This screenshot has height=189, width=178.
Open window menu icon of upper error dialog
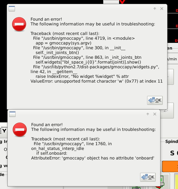[12, 9]
